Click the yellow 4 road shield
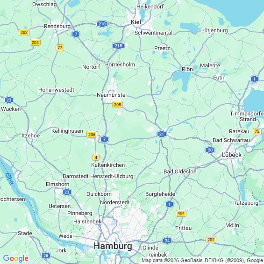Screen dimensions: 264x264 pyautogui.click(x=96, y=157)
